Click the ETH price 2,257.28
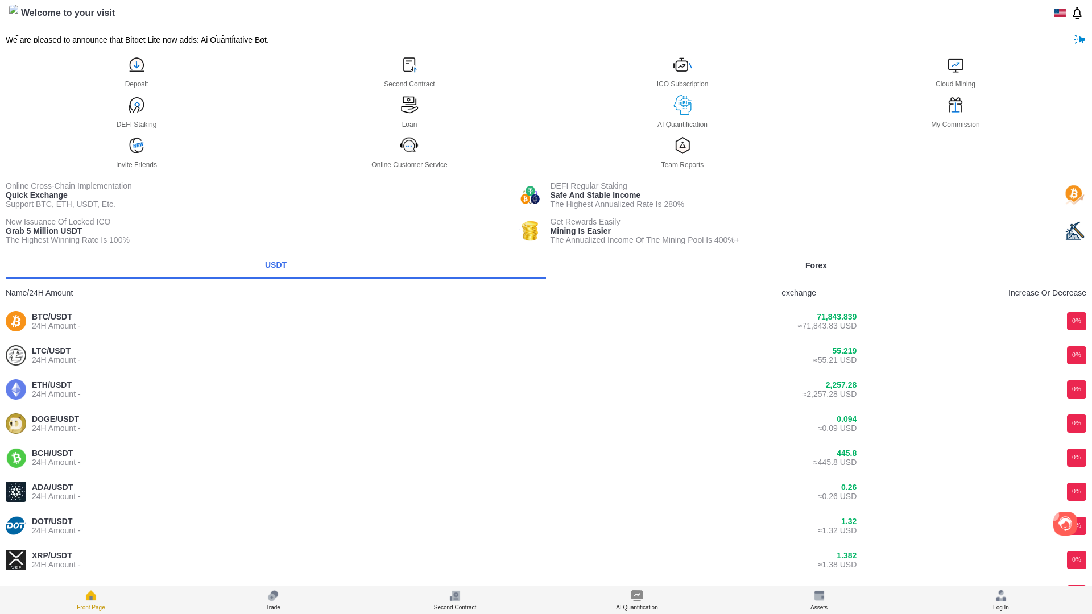The width and height of the screenshot is (1092, 614). [841, 385]
